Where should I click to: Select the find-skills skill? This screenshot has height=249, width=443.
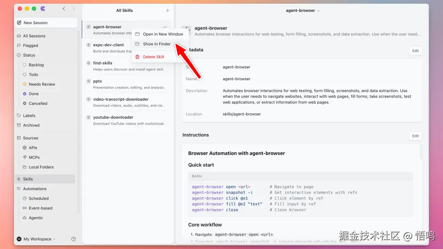point(128,66)
